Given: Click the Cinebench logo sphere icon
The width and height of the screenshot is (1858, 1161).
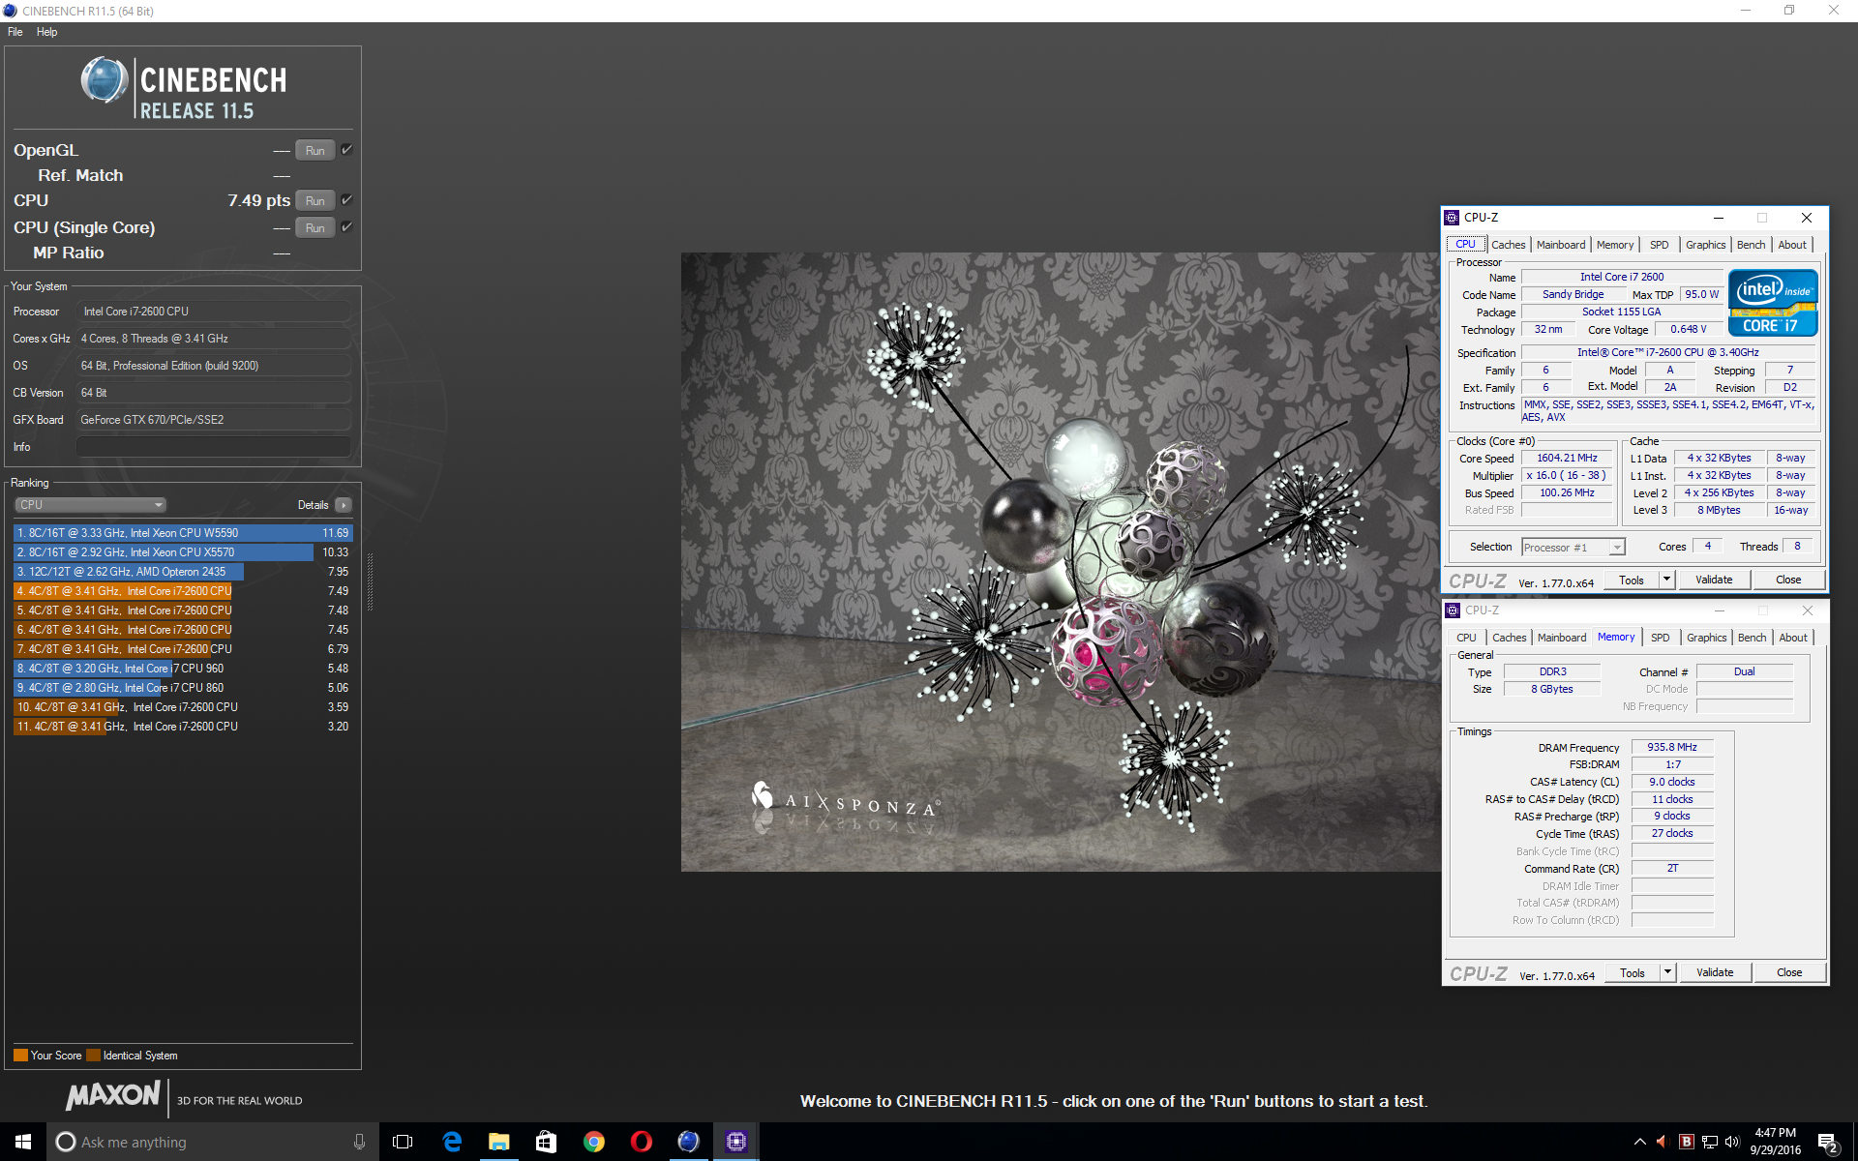Looking at the screenshot, I should [104, 80].
